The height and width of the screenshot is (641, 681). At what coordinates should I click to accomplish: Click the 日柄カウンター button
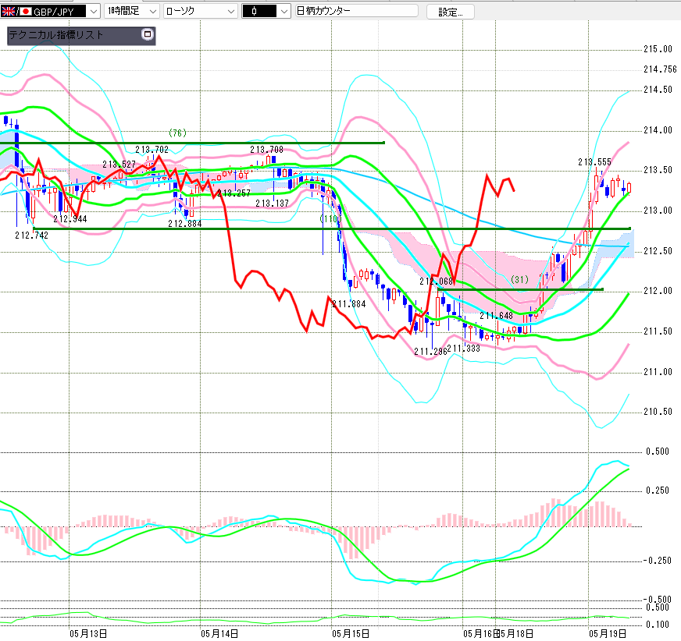356,11
